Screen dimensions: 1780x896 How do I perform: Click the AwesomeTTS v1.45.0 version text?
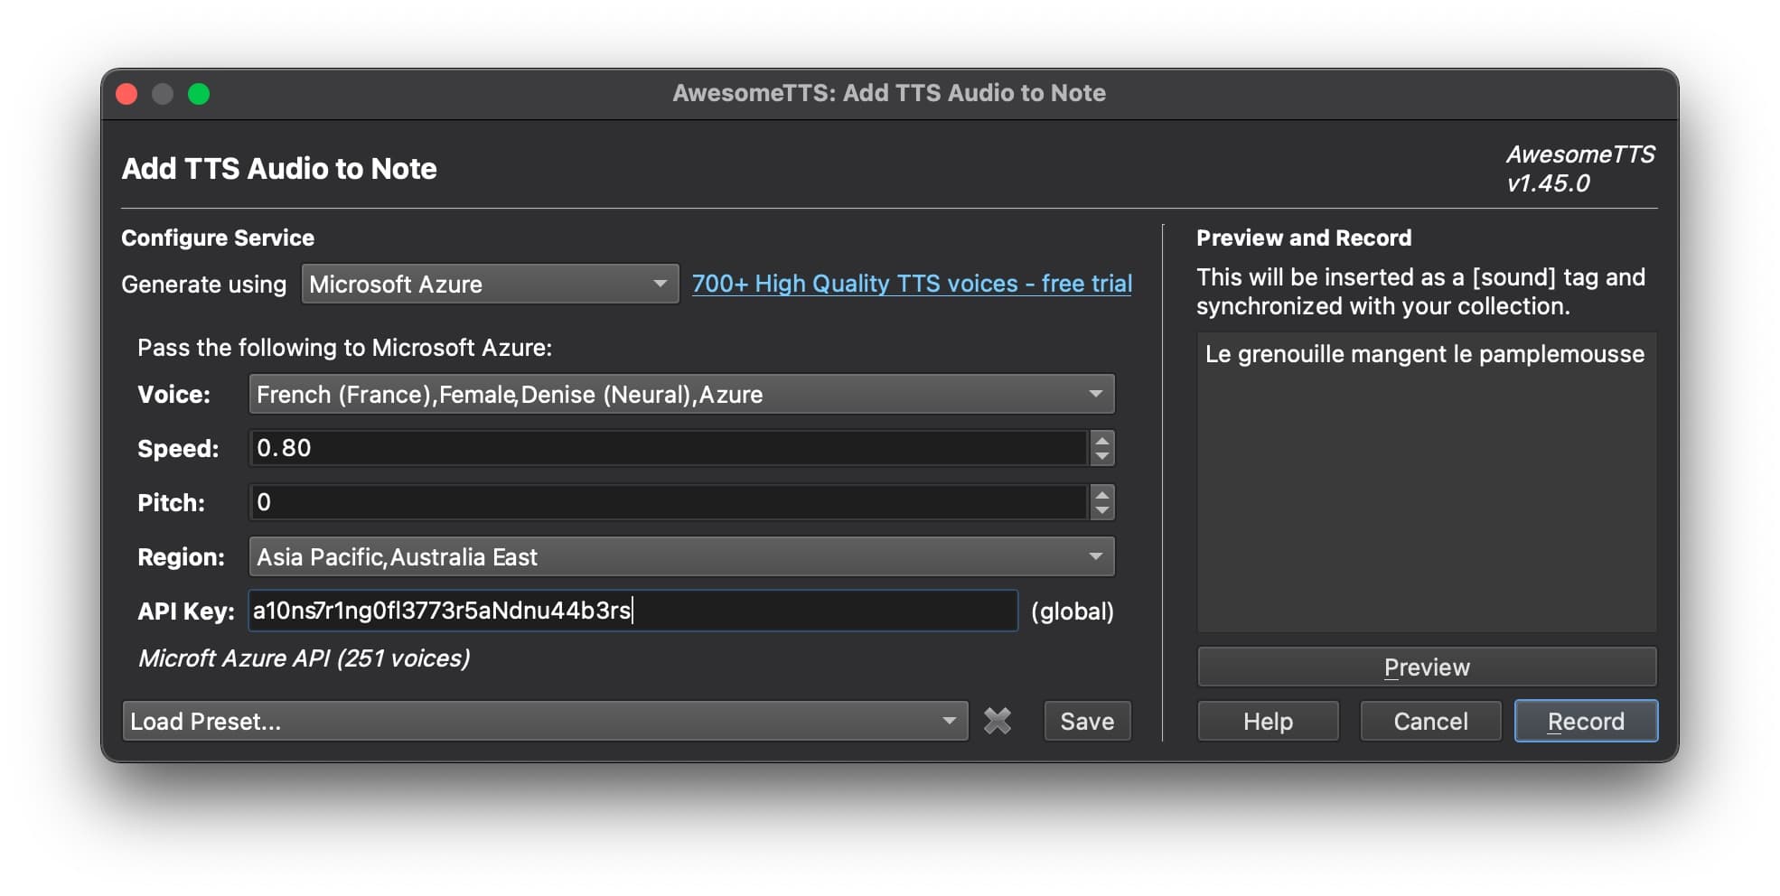pyautogui.click(x=1580, y=169)
